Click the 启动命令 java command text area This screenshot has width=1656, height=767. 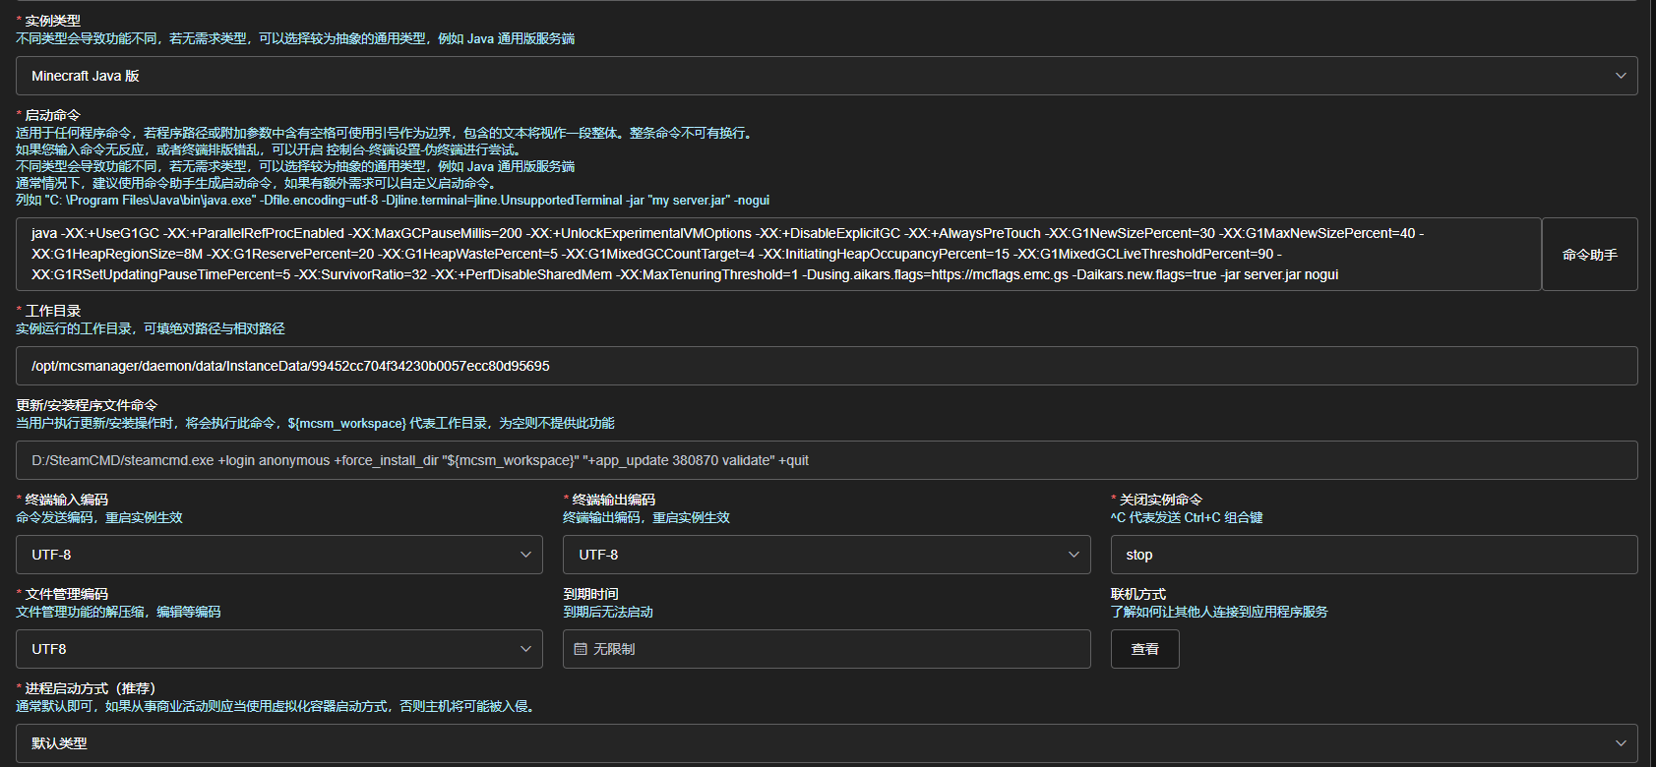click(778, 254)
